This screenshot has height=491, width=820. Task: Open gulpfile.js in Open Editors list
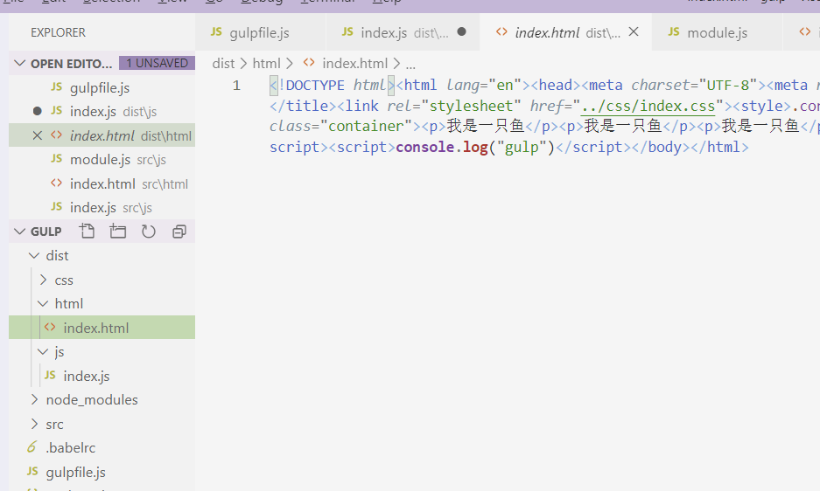[102, 87]
